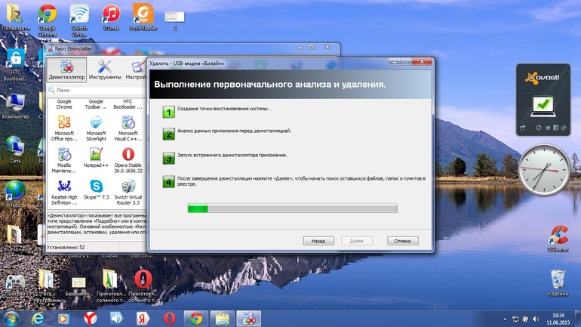Select Opera Stable in the program list
581x327 pixels.
coord(128,158)
